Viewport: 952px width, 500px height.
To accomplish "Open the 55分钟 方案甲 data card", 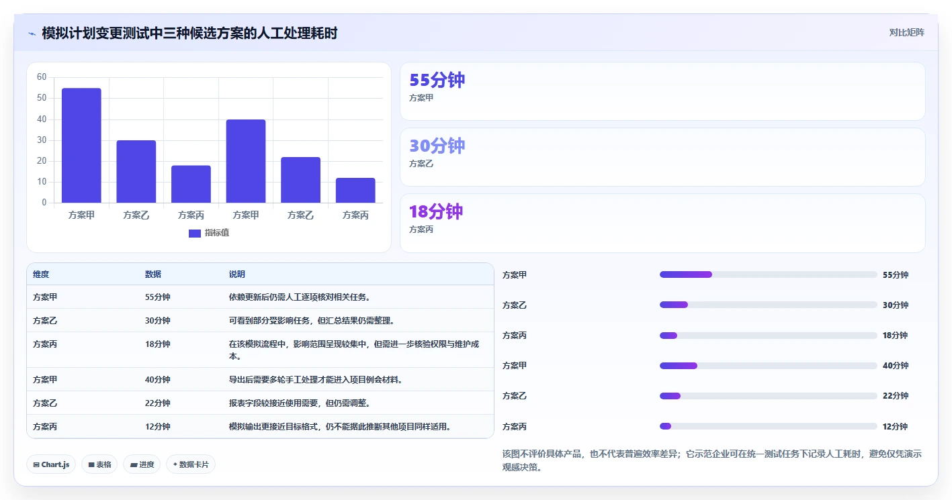I will pos(662,91).
